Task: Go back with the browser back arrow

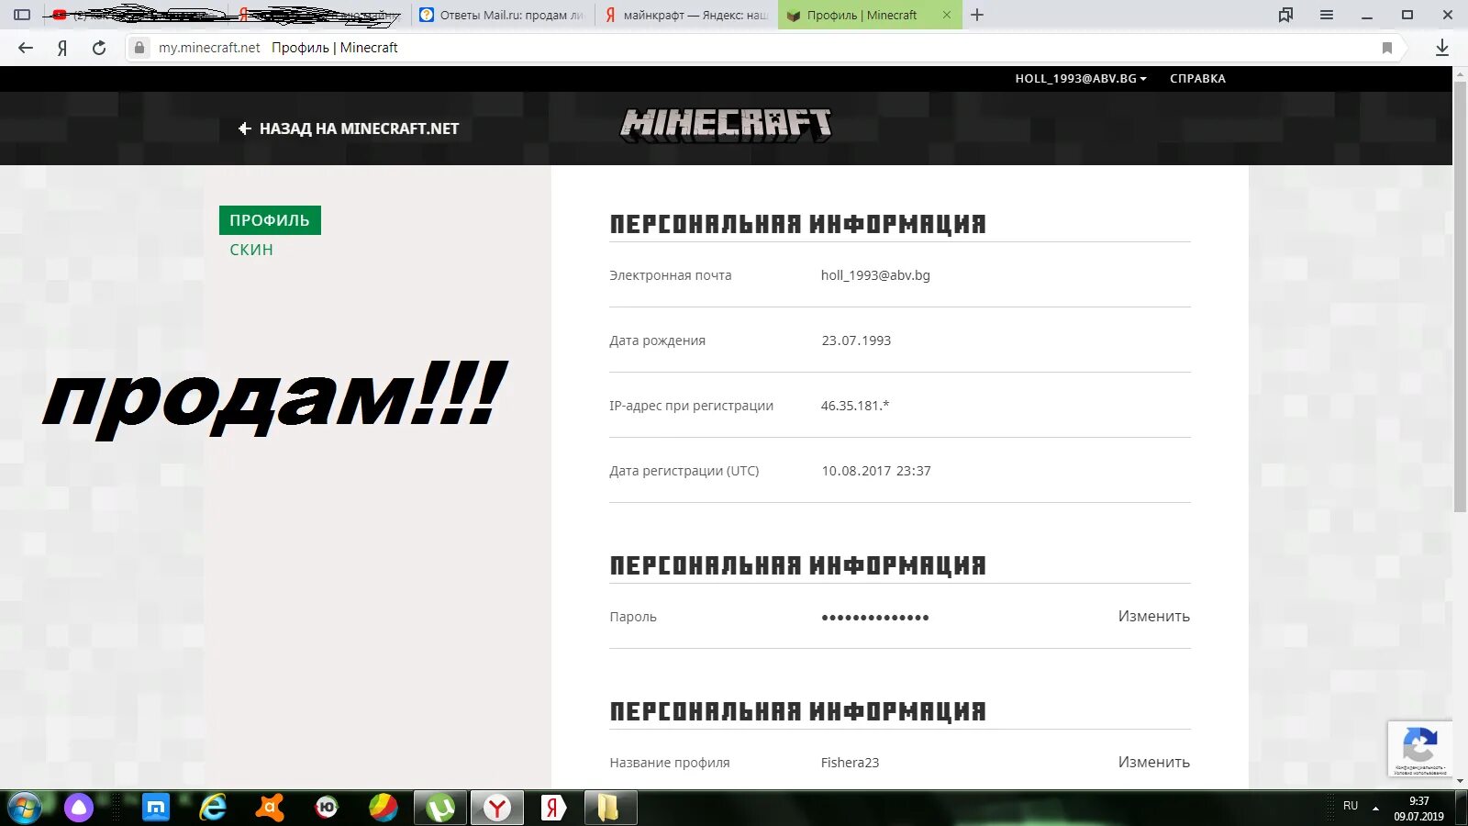Action: 26,48
